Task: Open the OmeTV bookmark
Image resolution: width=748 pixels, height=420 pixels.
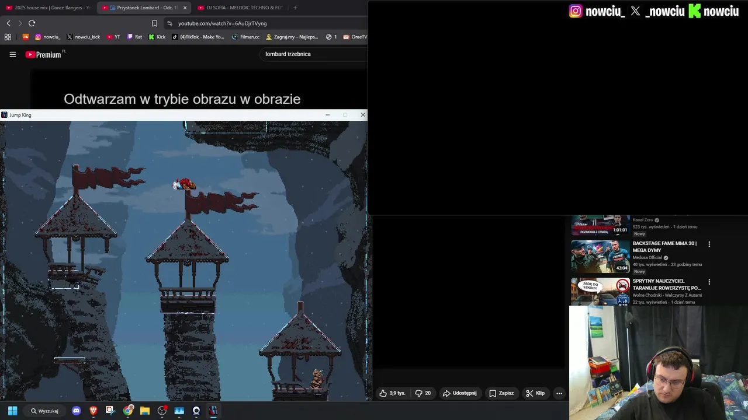Action: [x=355, y=37]
